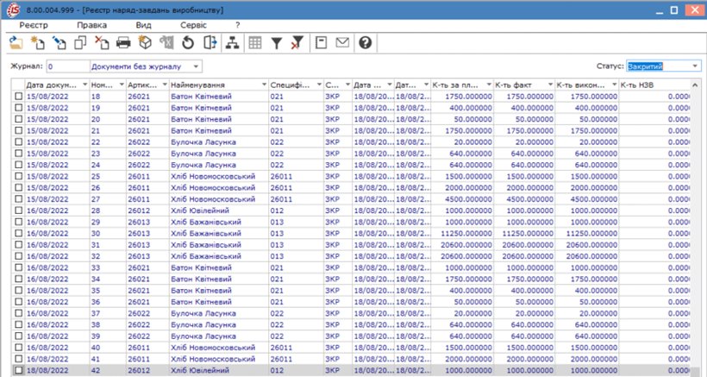Open the Специфі. column filter arrow
The height and width of the screenshot is (377, 707).
319,85
